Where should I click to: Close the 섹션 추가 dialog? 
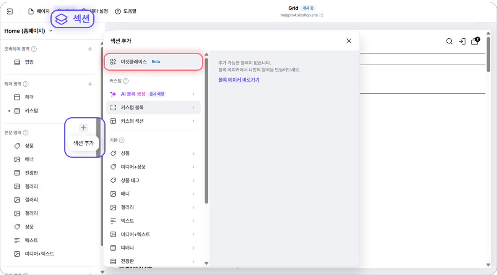[x=349, y=41]
